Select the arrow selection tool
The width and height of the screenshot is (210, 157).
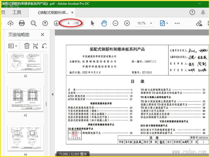click(x=92, y=23)
